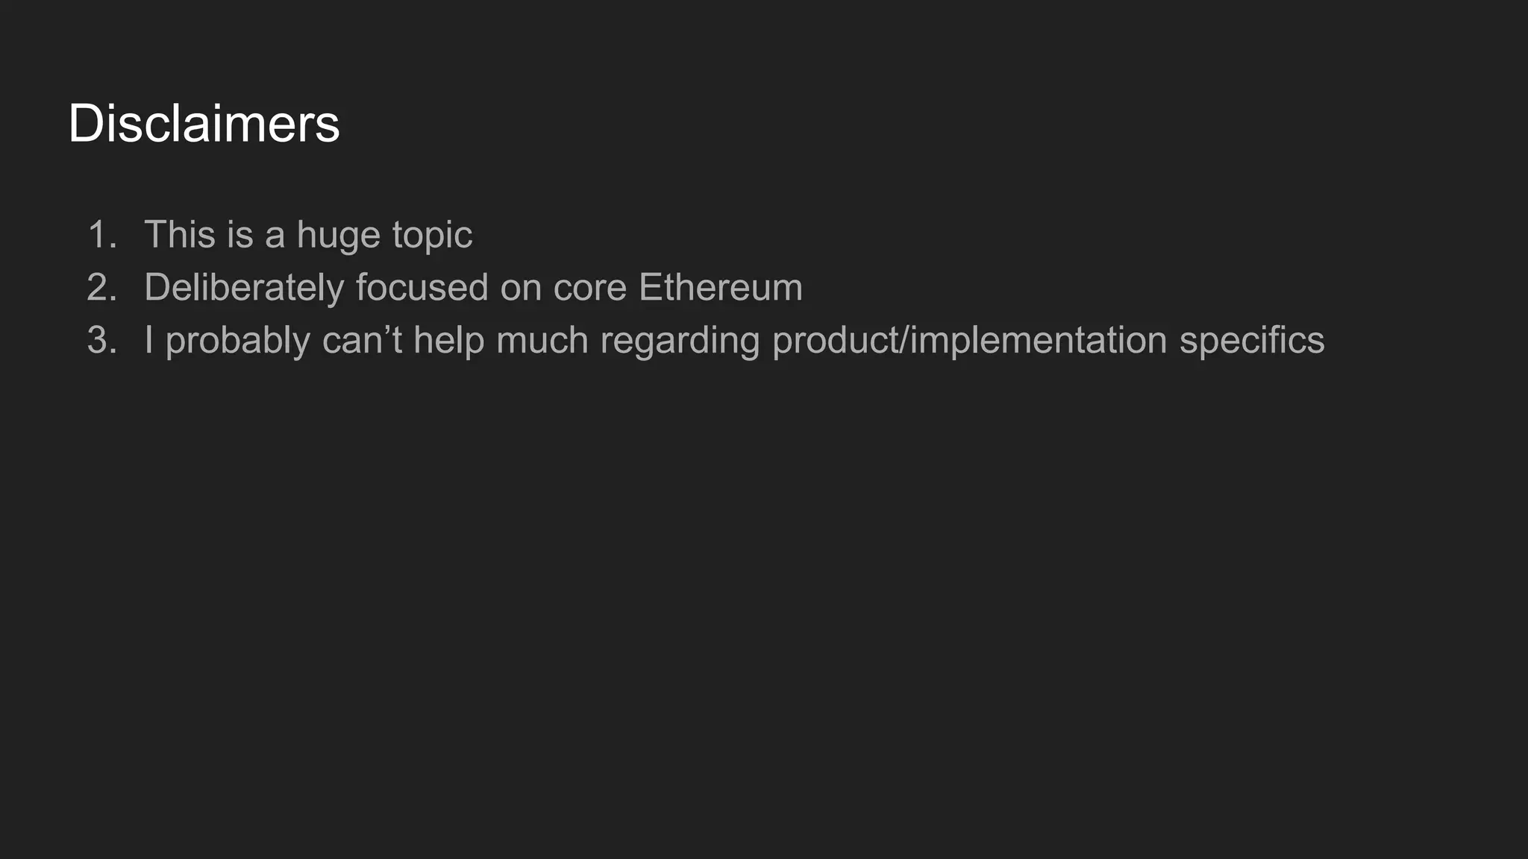This screenshot has width=1528, height=859.
Task: Click the empty dark area below the list
Action: [x=764, y=597]
